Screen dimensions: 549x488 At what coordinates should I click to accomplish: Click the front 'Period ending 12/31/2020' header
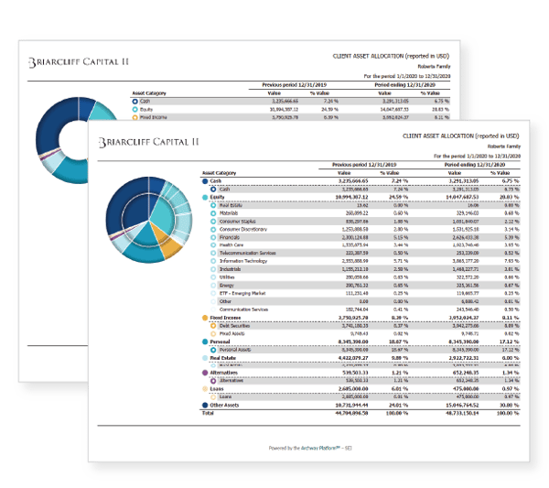tap(475, 165)
